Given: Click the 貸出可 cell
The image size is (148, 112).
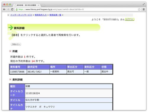Looking at the screenshot, I should (75, 72).
